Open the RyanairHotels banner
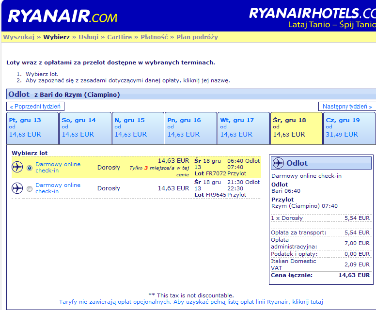Viewport: 376px width, 310px height. 313,18
